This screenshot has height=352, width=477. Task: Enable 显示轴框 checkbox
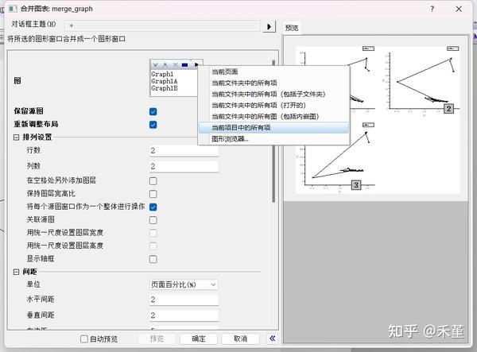tap(153, 259)
